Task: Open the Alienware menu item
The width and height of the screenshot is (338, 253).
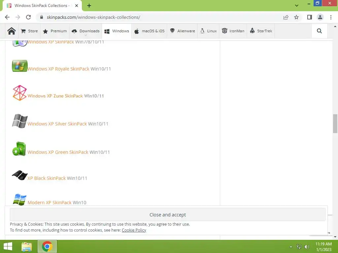Action: tap(182, 31)
